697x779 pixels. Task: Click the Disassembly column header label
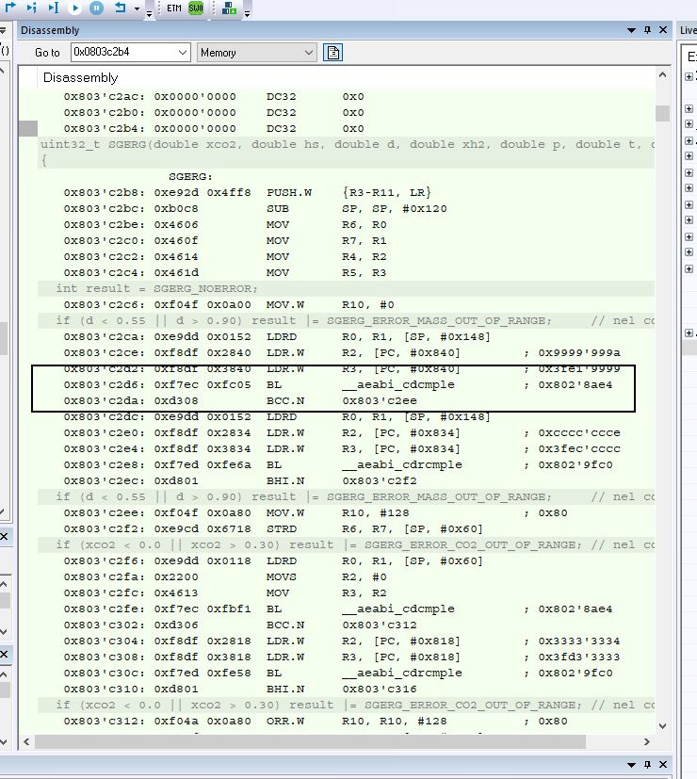point(80,77)
